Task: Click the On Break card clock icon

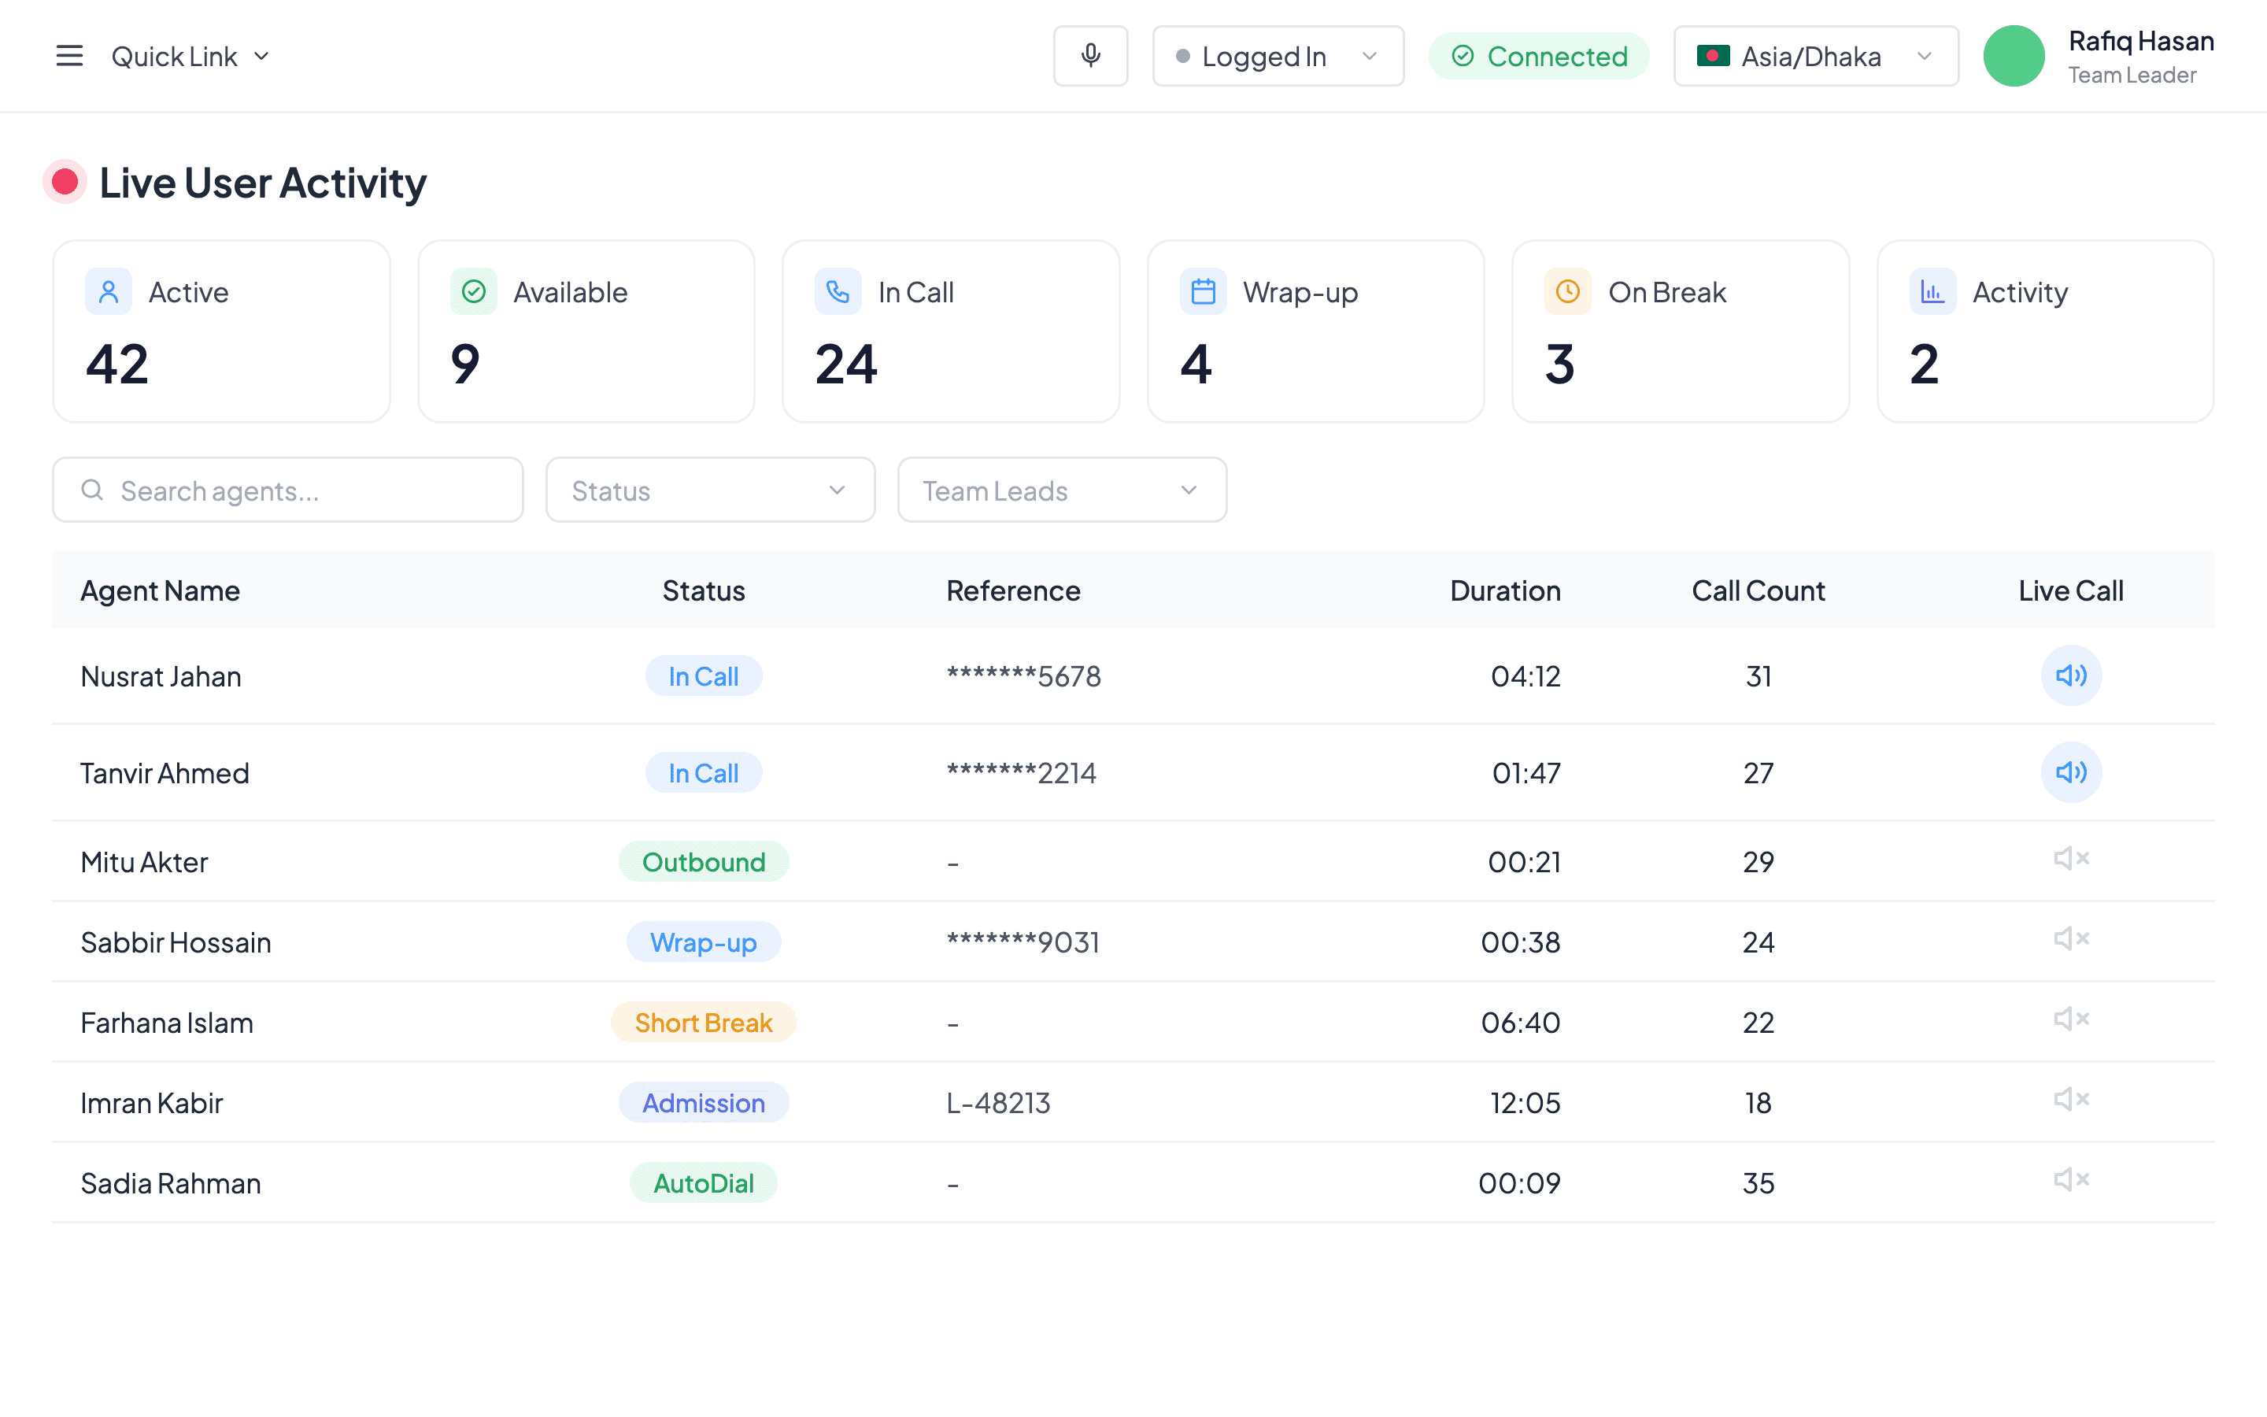Action: coord(1568,292)
